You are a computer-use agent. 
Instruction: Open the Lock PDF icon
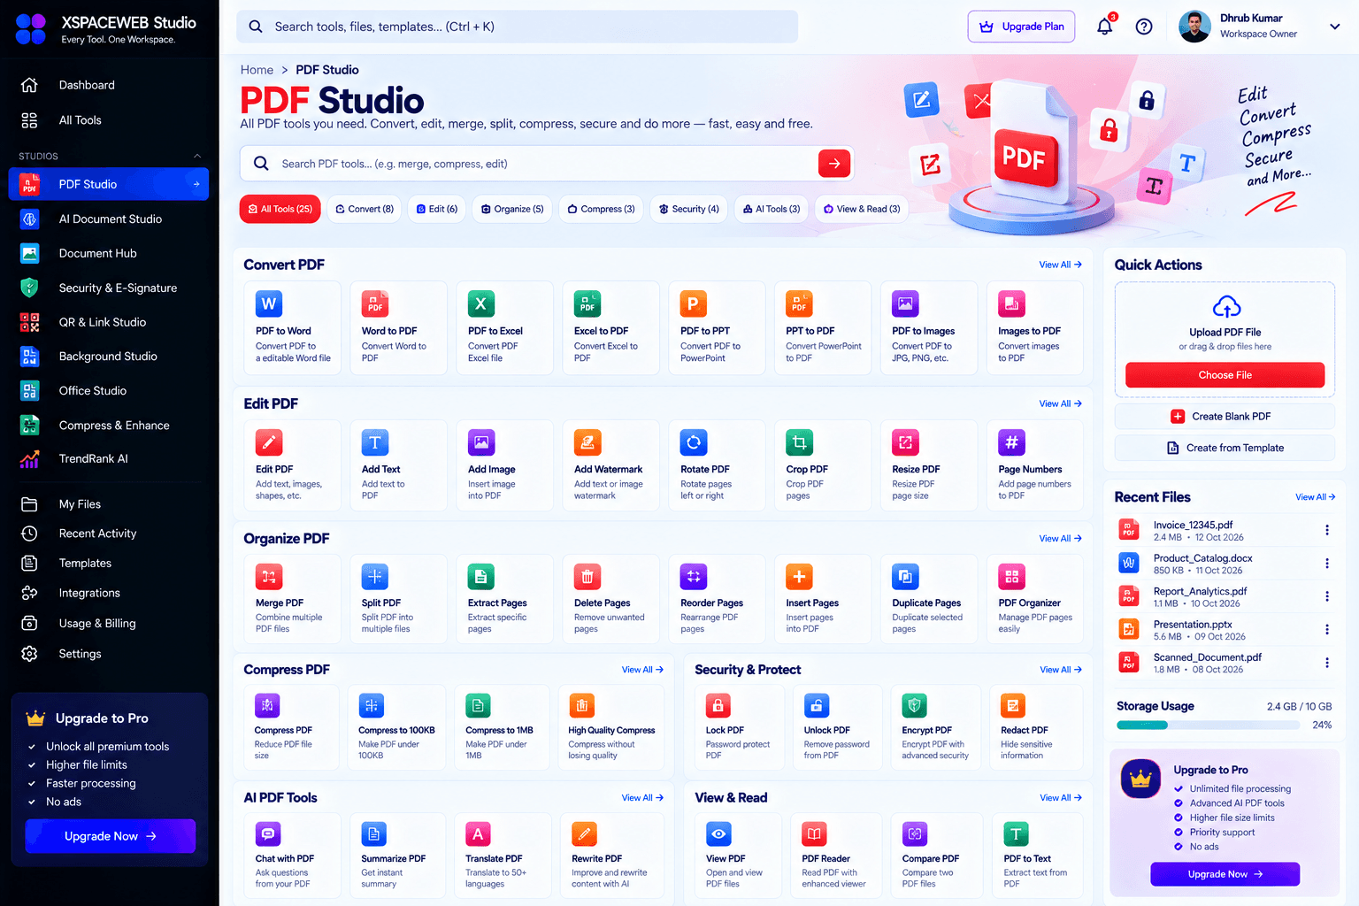[718, 705]
